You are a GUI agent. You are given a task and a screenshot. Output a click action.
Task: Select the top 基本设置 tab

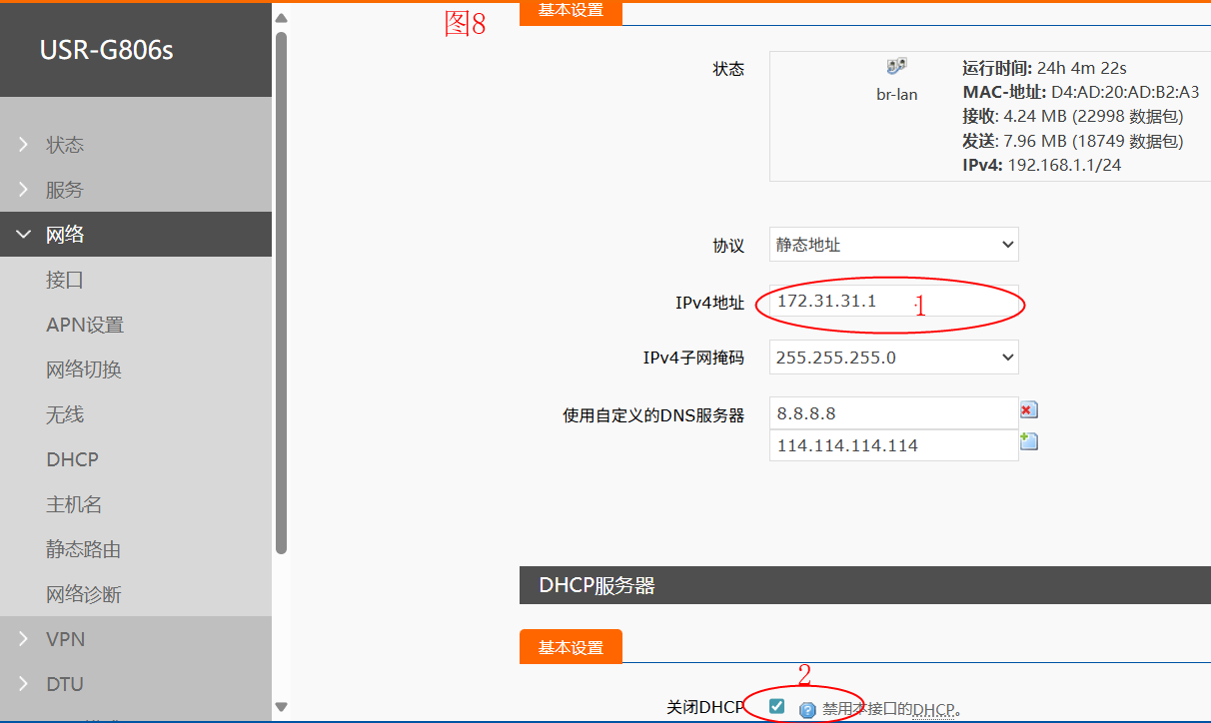click(571, 11)
